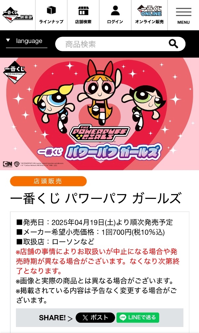Screen dimensions: 199x333
Task: Expand the language dropdown
Action: pyautogui.click(x=27, y=41)
